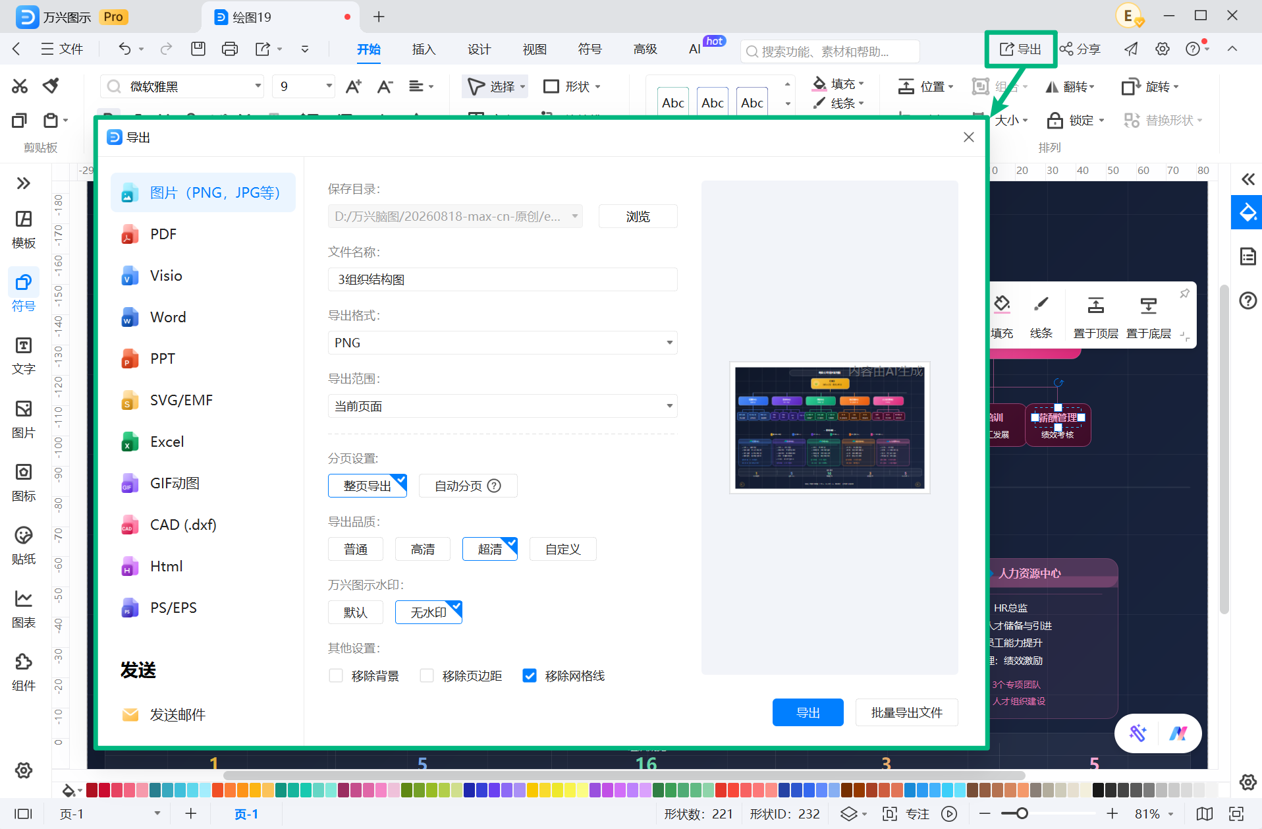The image size is (1262, 829).
Task: Uncheck the 移除网格线 checkbox
Action: (530, 675)
